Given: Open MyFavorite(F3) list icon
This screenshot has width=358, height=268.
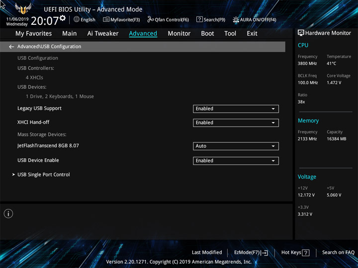Looking at the screenshot, I should tap(106, 19).
